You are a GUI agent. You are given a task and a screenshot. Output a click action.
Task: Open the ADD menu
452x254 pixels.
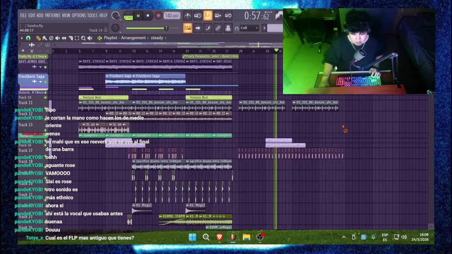[40, 16]
